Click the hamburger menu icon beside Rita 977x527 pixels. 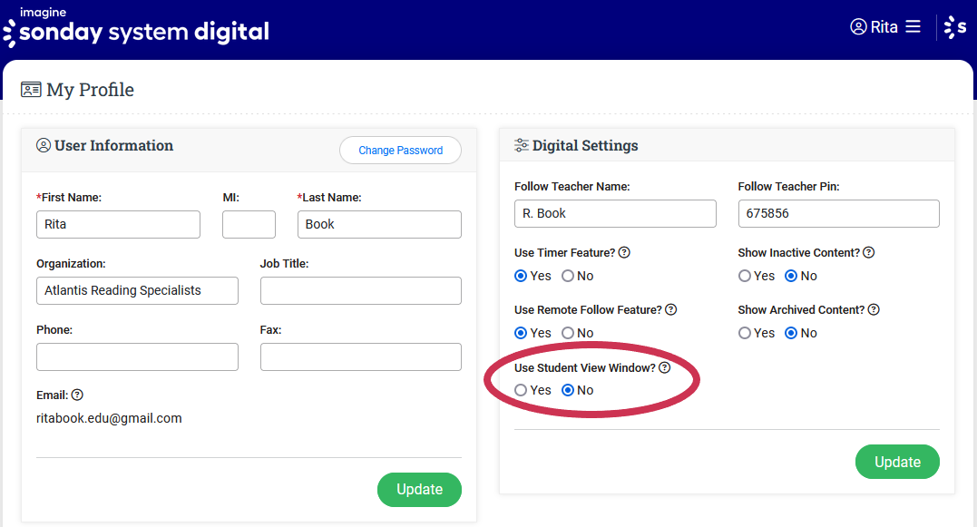coord(913,27)
